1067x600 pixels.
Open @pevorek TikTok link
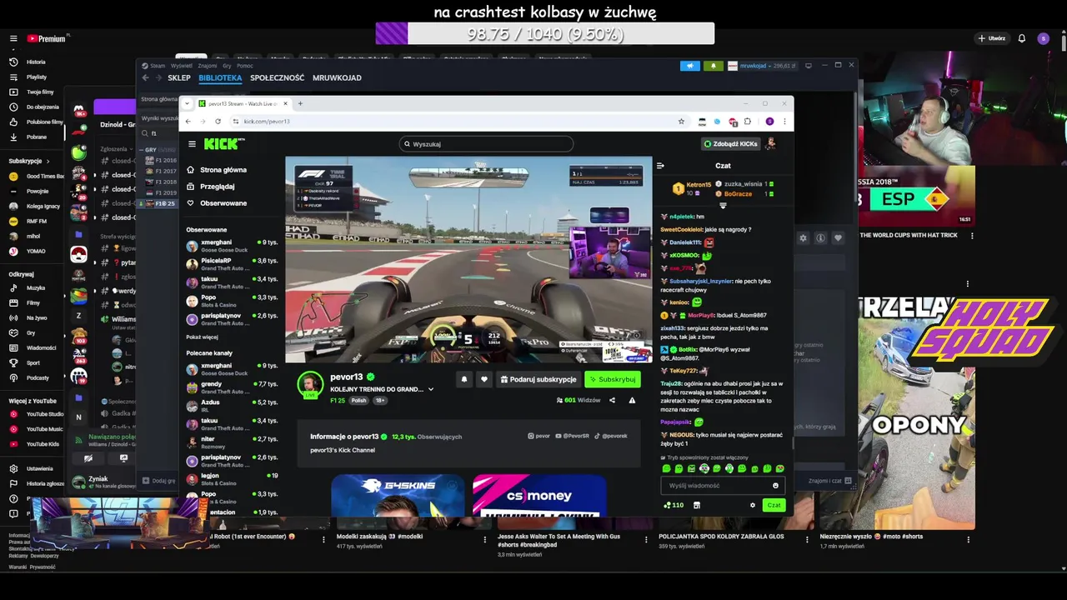coord(612,436)
